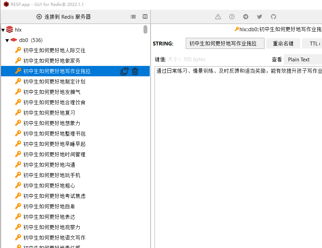
Task: Click the key name input field
Action: (225, 43)
